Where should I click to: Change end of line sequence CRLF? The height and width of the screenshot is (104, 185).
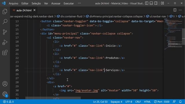[138, 102]
